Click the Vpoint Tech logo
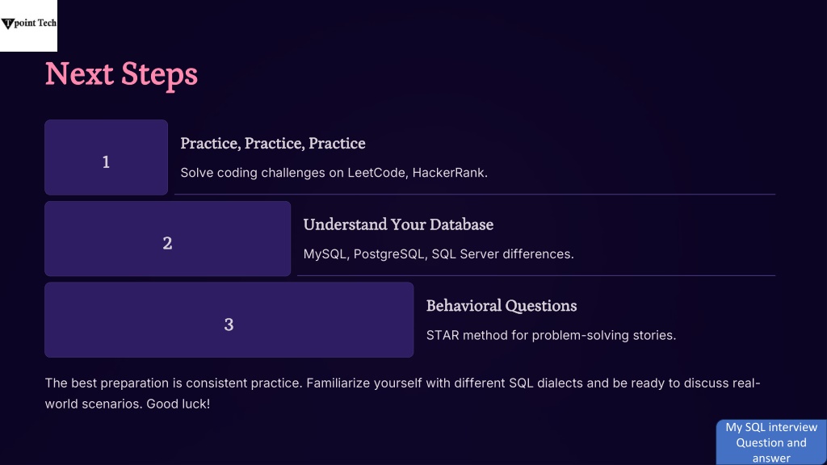 click(28, 25)
